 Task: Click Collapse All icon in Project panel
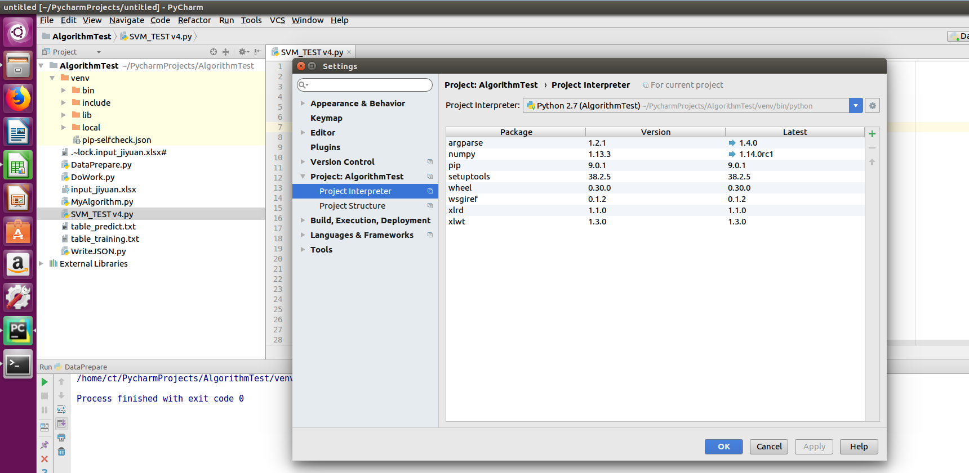coord(226,52)
